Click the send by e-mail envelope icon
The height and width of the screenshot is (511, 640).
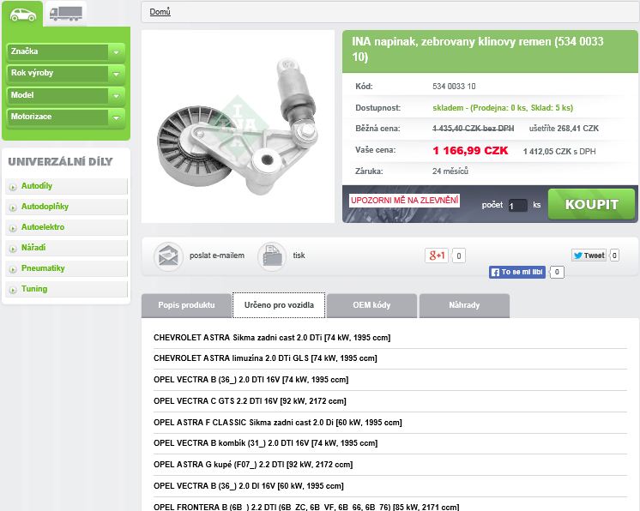pyautogui.click(x=168, y=255)
